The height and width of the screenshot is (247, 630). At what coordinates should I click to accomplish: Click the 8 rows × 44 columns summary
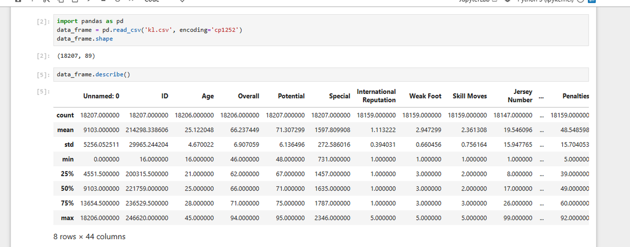click(x=89, y=237)
